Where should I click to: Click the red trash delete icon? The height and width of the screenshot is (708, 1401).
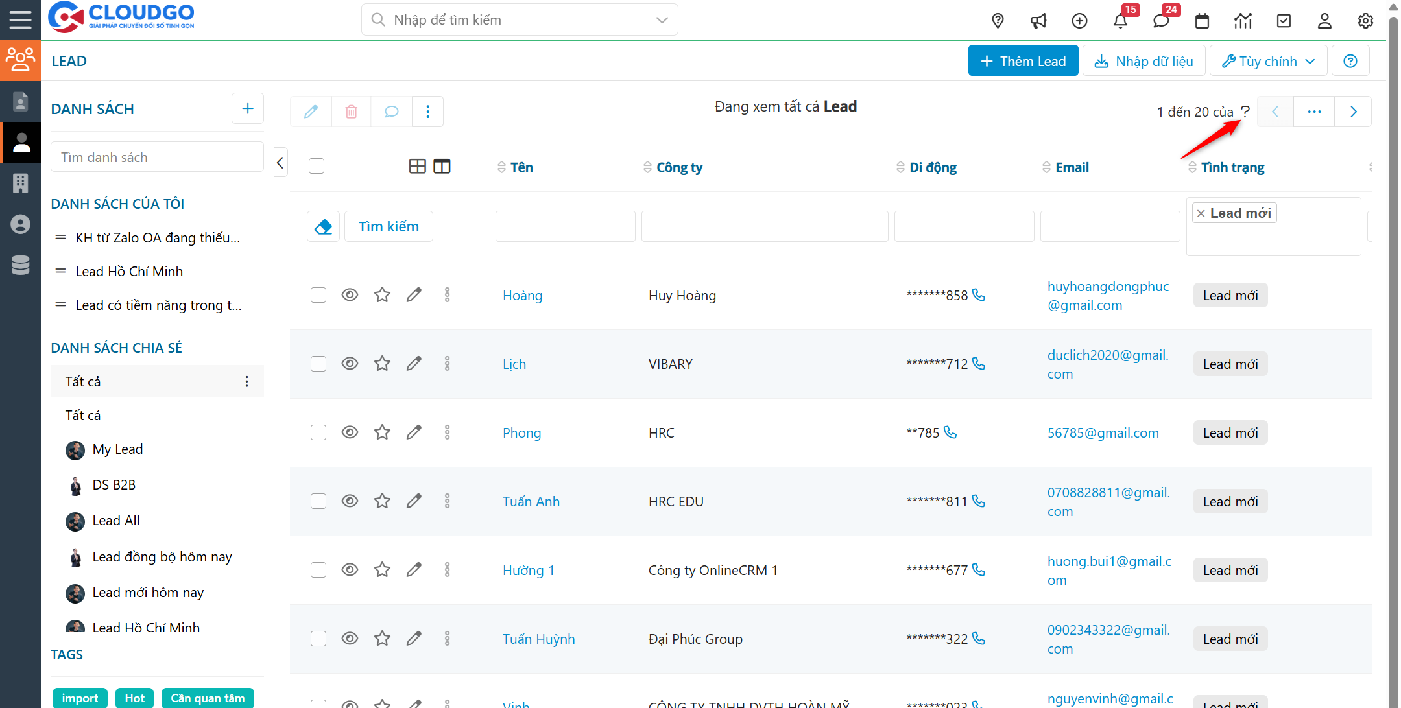pos(351,112)
